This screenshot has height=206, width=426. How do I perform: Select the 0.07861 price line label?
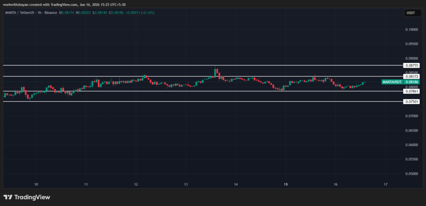pyautogui.click(x=411, y=91)
